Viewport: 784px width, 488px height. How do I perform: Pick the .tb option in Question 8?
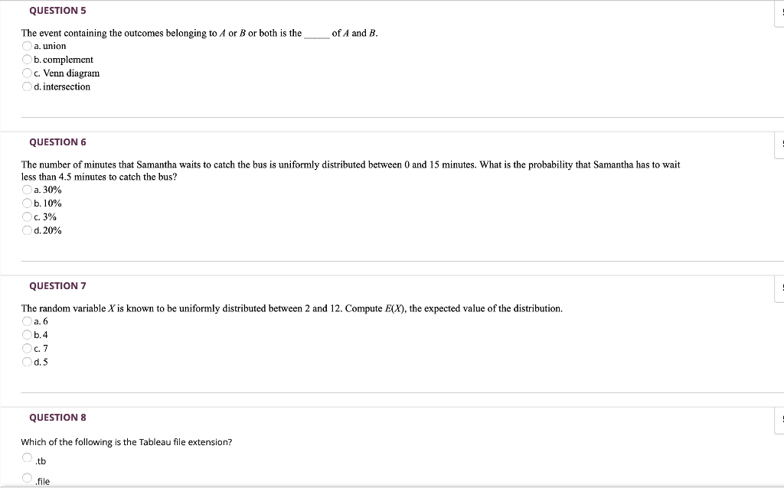click(26, 457)
